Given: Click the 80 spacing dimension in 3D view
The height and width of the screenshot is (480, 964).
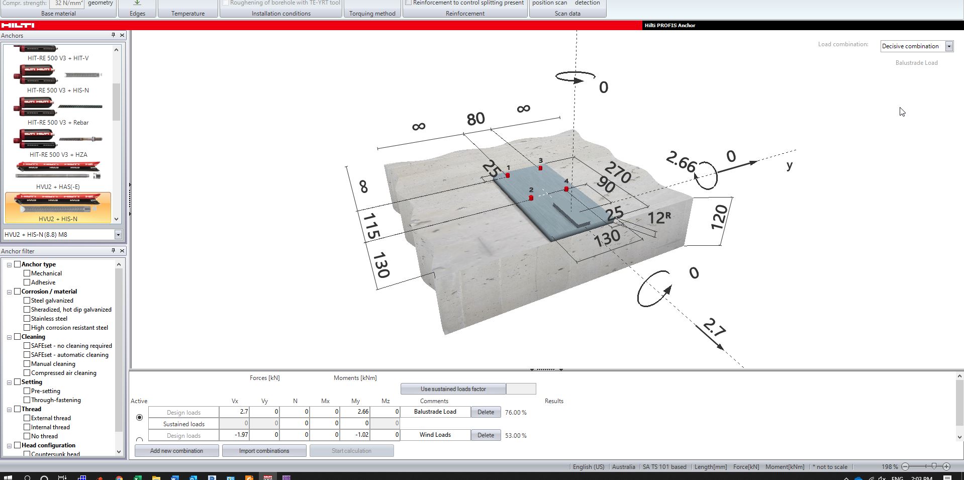Looking at the screenshot, I should coord(475,119).
